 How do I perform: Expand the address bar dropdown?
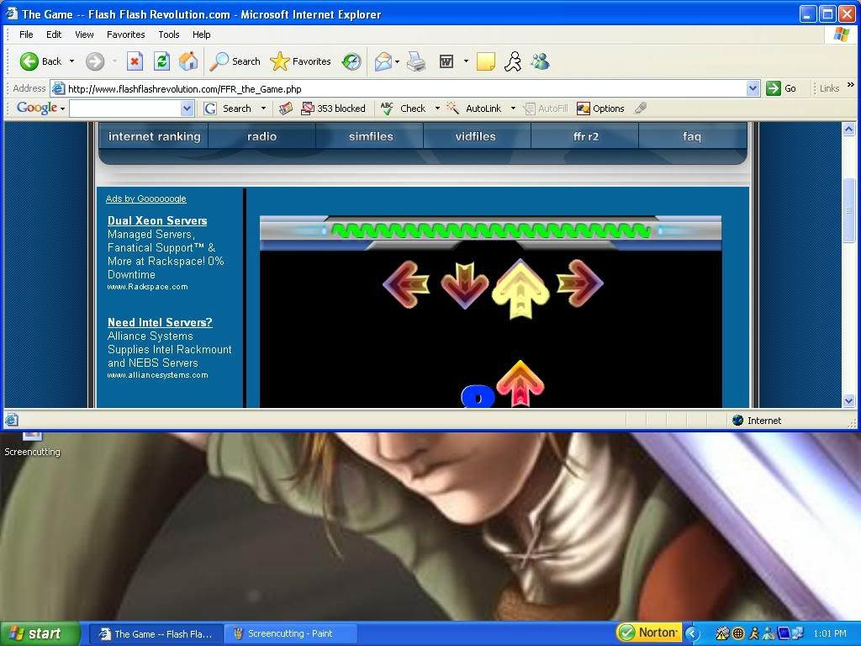[x=753, y=88]
